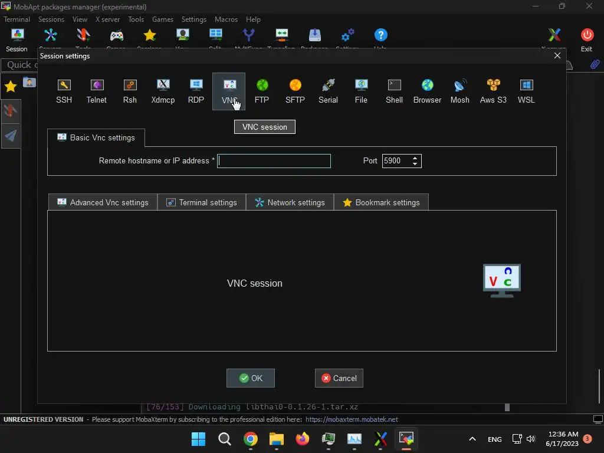The width and height of the screenshot is (604, 453).
Task: Click the Help question mark icon
Action: click(x=380, y=35)
